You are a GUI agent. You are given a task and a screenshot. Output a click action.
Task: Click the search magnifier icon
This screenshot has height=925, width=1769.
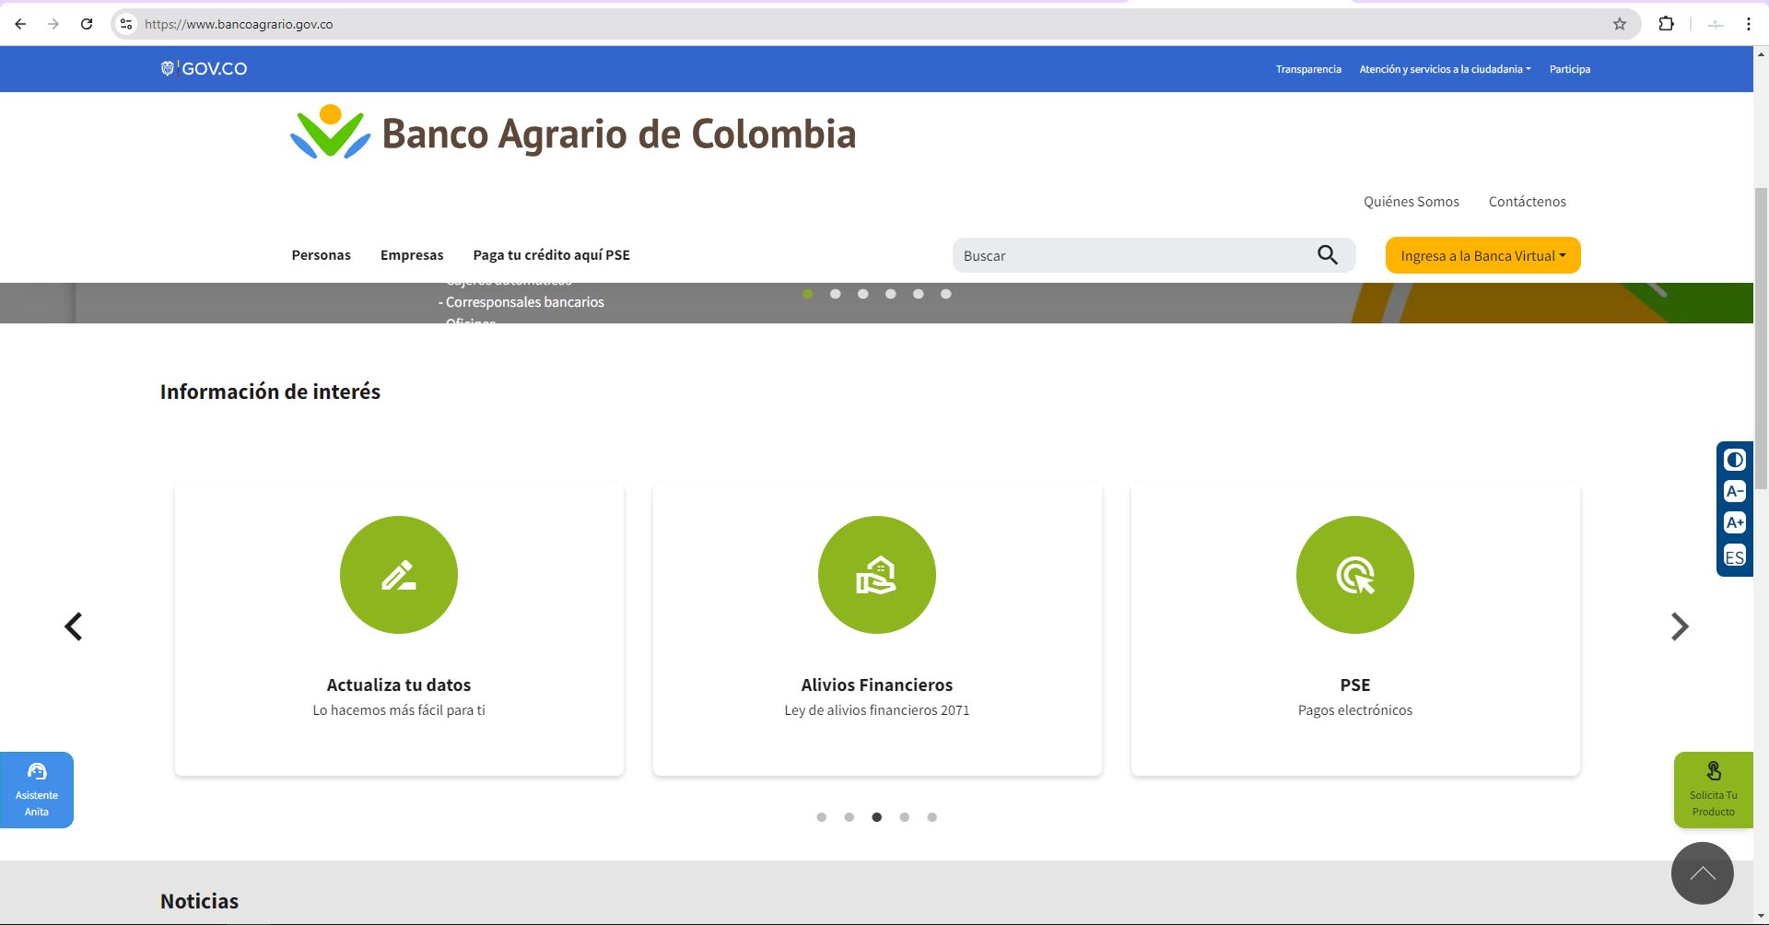(1327, 255)
